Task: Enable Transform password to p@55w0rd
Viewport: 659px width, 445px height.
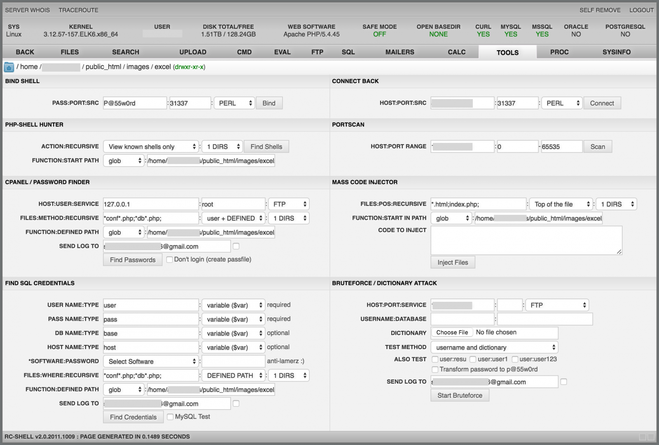Action: click(x=435, y=370)
